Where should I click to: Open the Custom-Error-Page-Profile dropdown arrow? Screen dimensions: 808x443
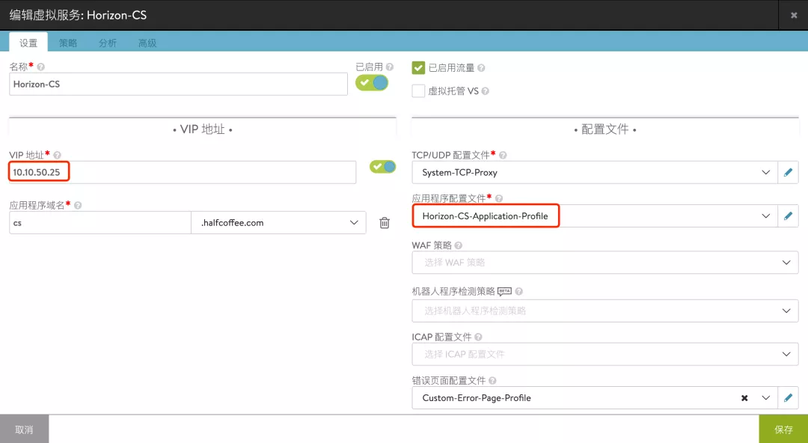766,397
